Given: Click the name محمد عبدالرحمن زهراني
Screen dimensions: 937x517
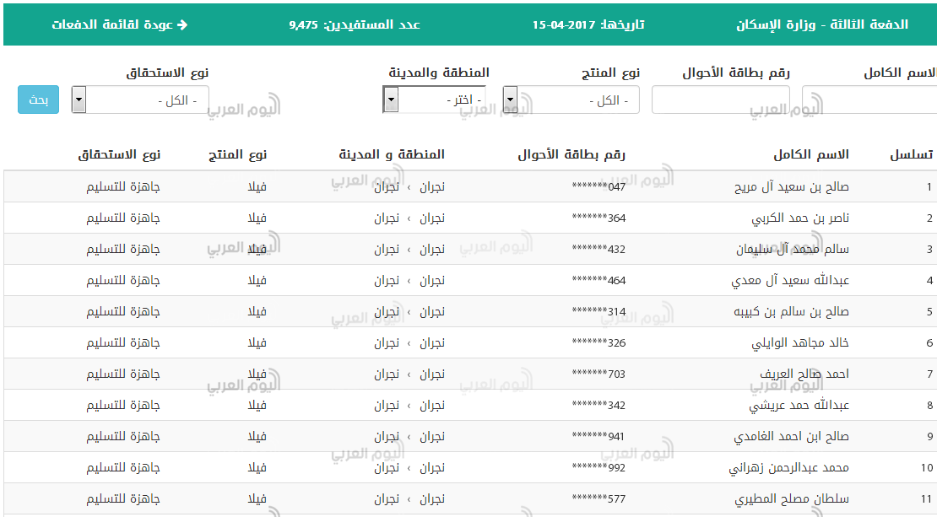Looking at the screenshot, I should tap(789, 468).
